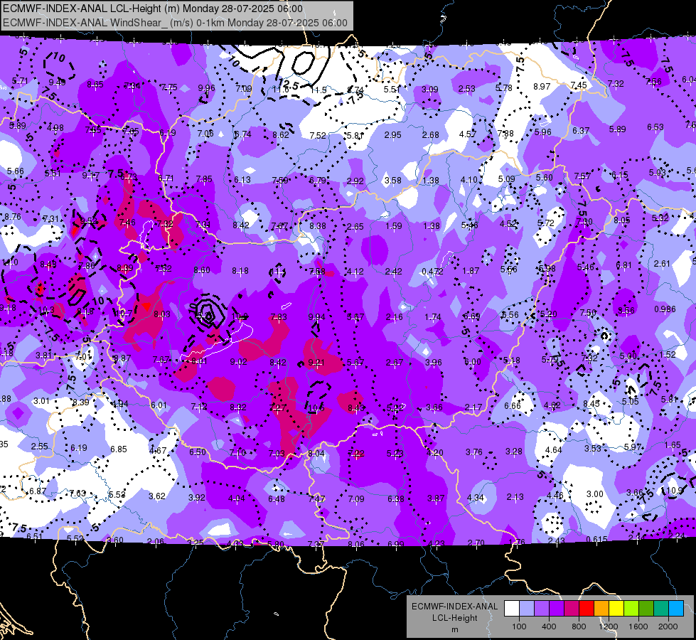Click the 4.64 wind shear value
Screen dimensions: 696x640
tap(554, 450)
